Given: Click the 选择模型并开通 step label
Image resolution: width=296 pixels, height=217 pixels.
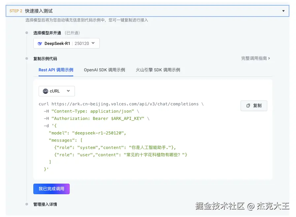Looking at the screenshot, I should [47, 33].
